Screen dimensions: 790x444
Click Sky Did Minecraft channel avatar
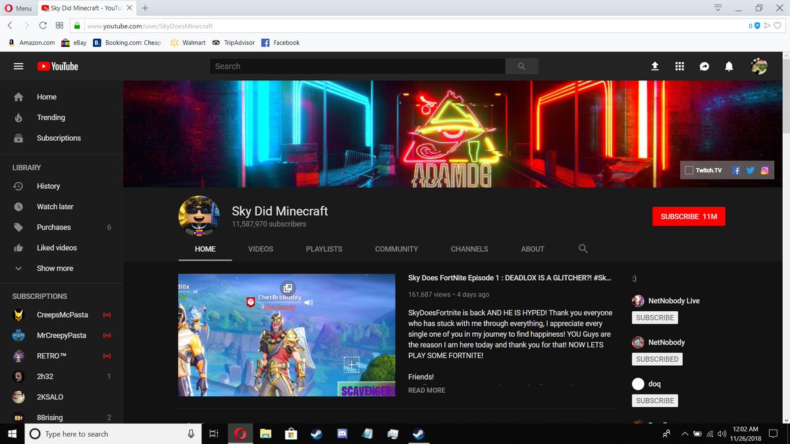click(x=199, y=216)
